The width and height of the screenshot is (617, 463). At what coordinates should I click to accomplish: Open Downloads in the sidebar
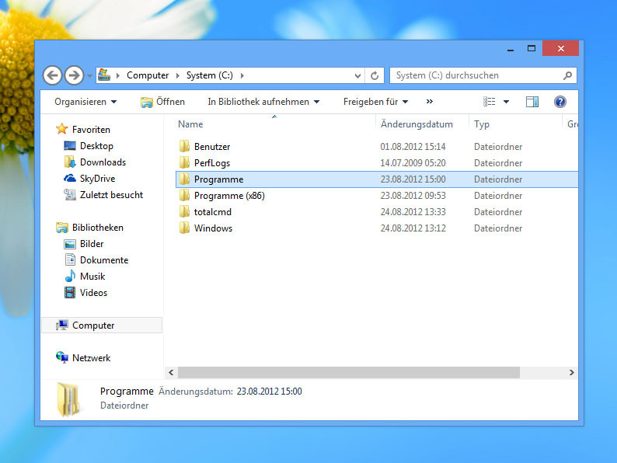[x=103, y=162]
